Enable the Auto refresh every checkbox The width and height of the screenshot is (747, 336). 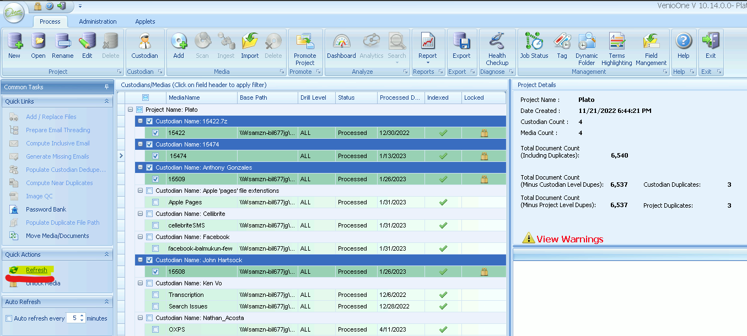(9, 318)
